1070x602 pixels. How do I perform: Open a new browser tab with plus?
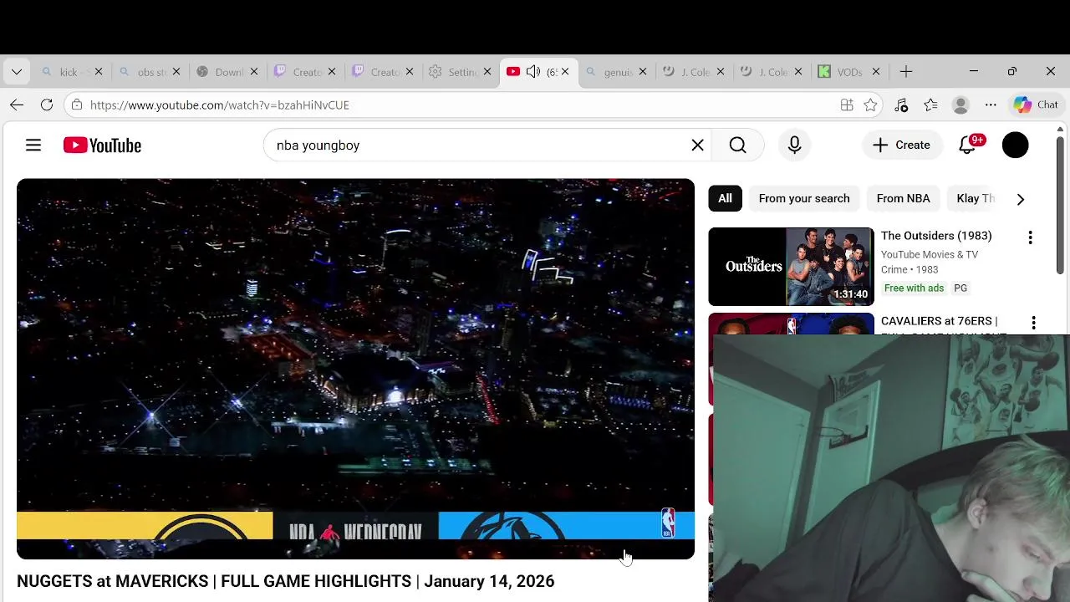(x=906, y=72)
